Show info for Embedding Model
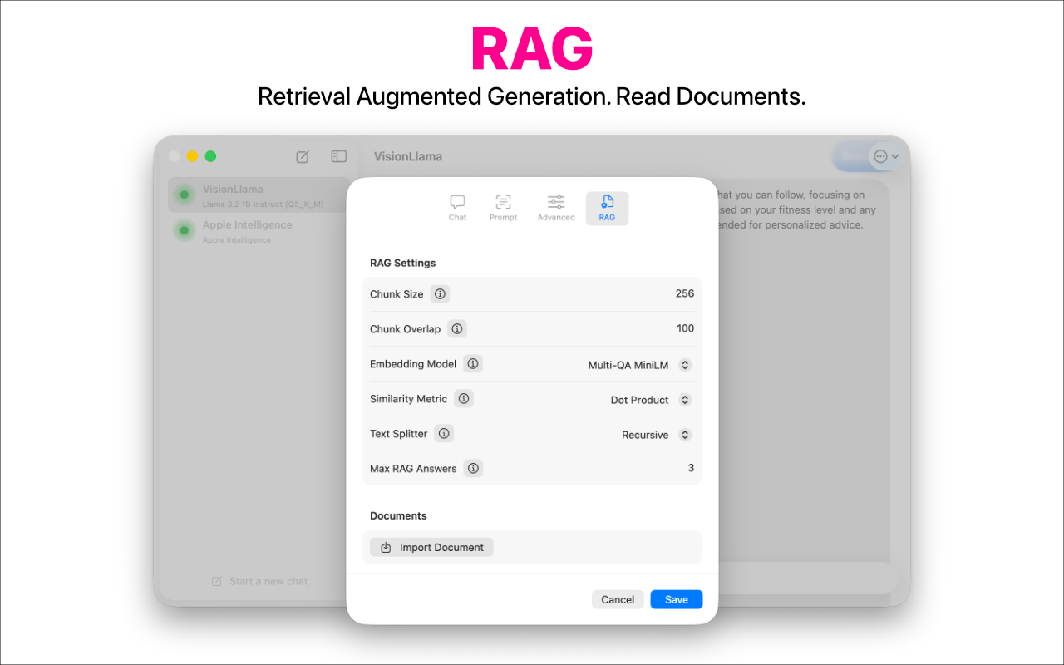 click(473, 363)
